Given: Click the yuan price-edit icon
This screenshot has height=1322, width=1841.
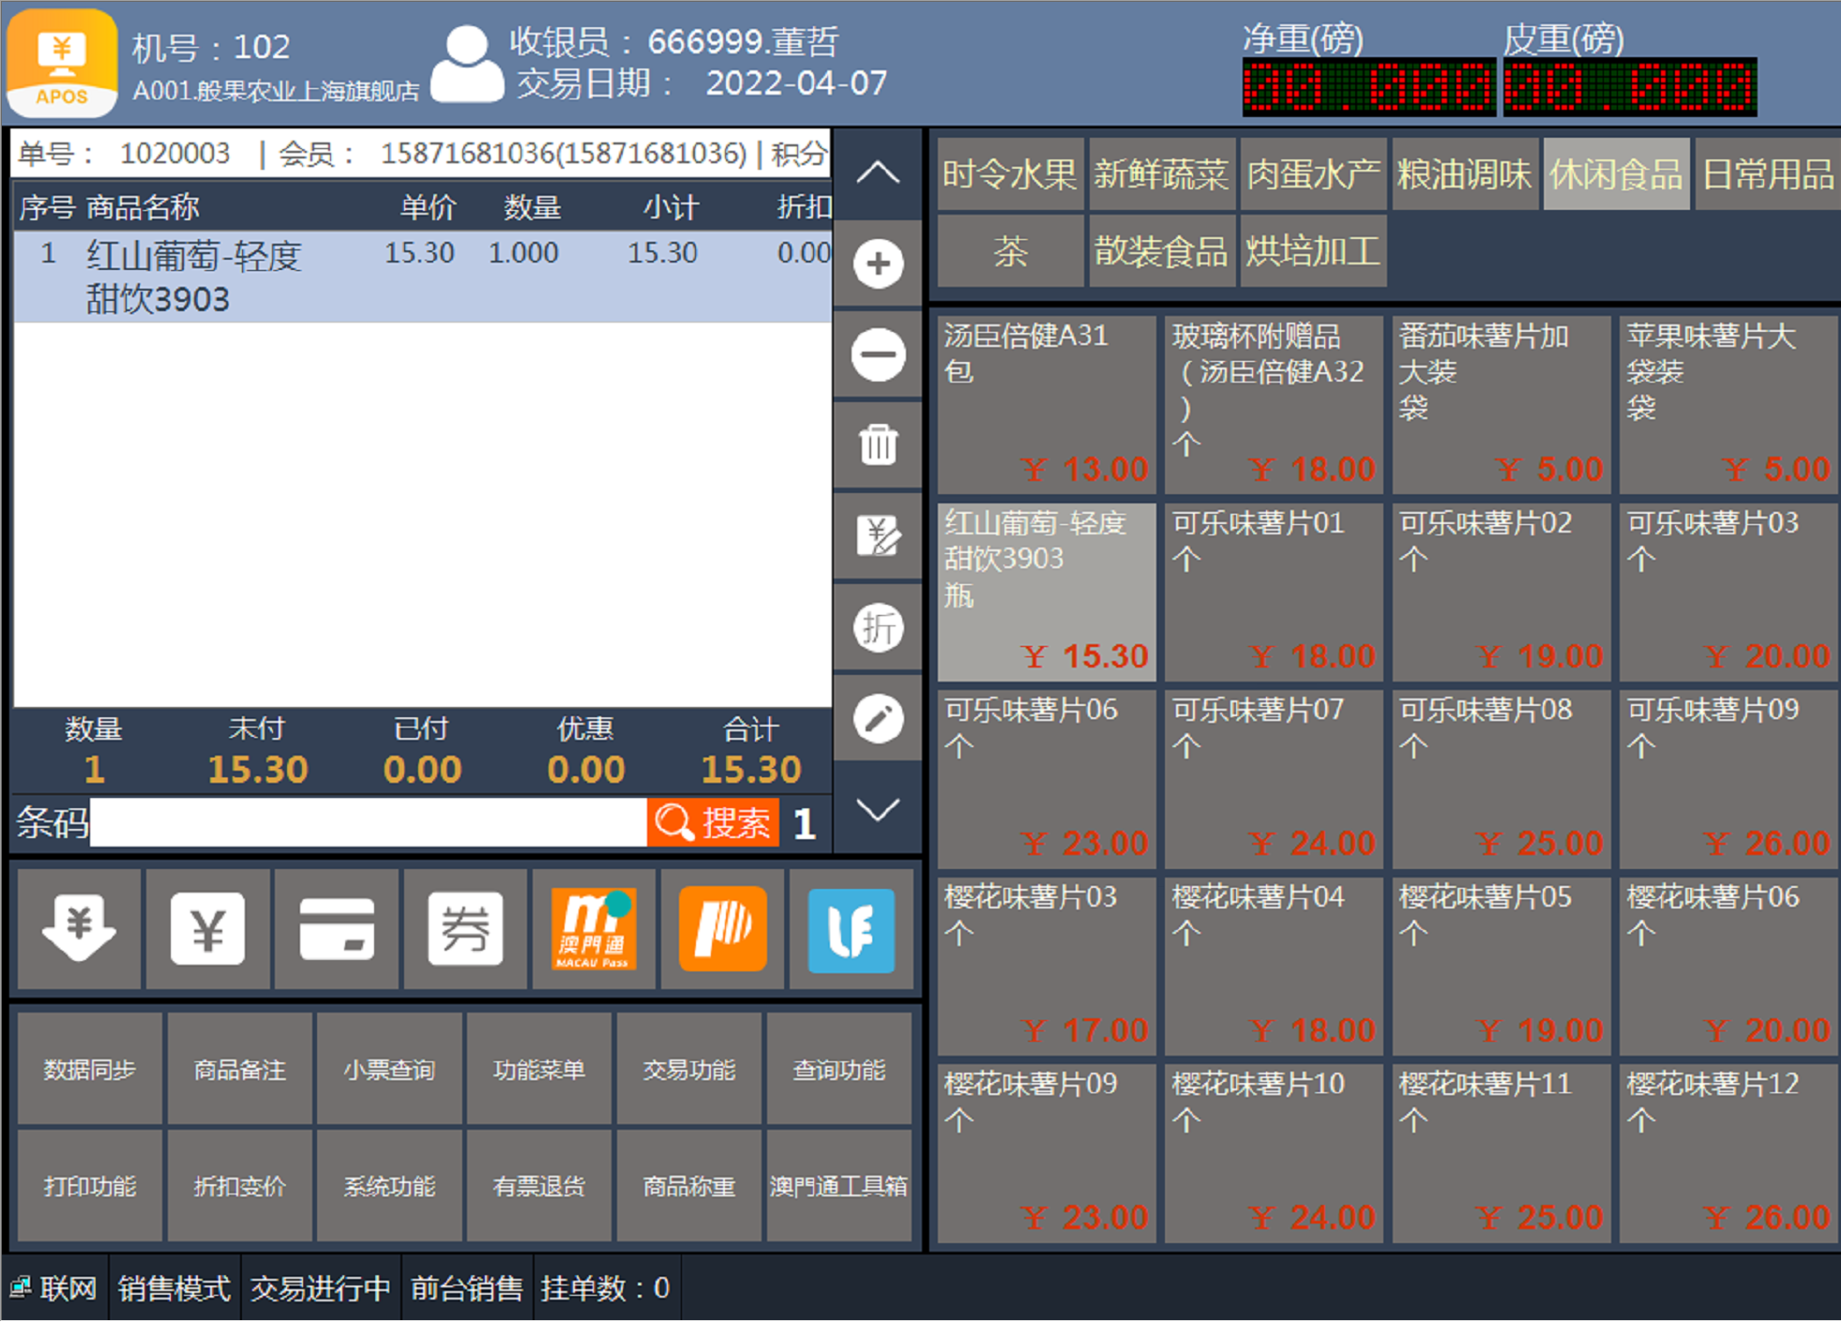Looking at the screenshot, I should (878, 536).
